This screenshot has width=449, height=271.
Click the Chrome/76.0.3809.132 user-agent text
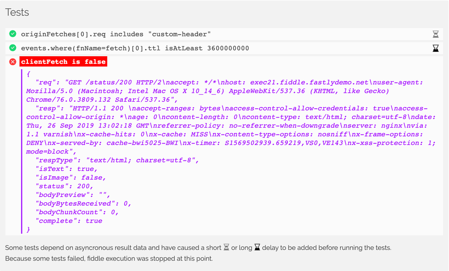point(68,100)
